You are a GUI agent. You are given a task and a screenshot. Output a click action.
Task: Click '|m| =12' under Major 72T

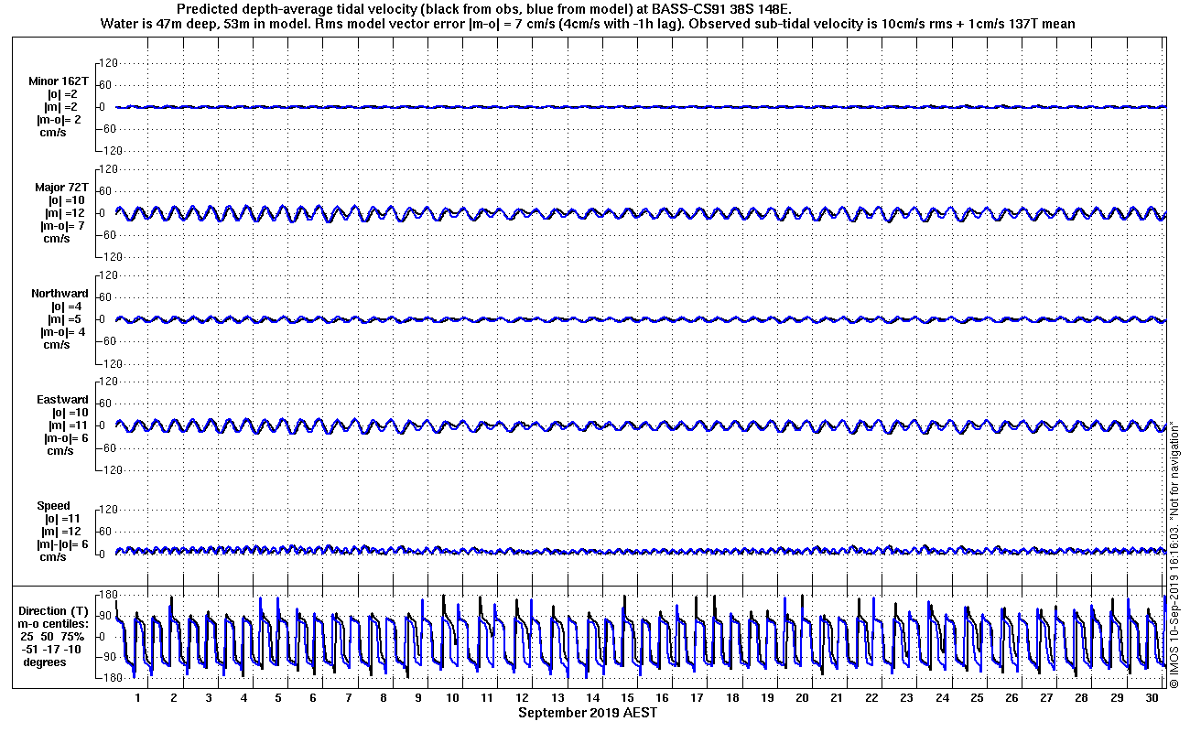[x=65, y=213]
